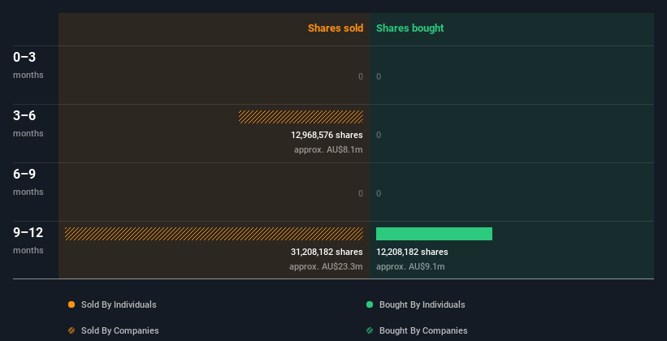The width and height of the screenshot is (667, 341).
Task: Click the approx. AU$9.1m value
Action: point(410,267)
